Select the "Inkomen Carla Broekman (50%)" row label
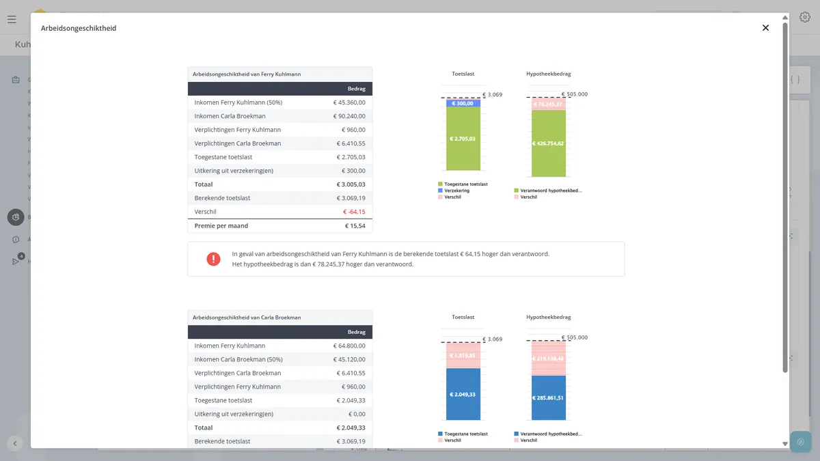 [238, 359]
